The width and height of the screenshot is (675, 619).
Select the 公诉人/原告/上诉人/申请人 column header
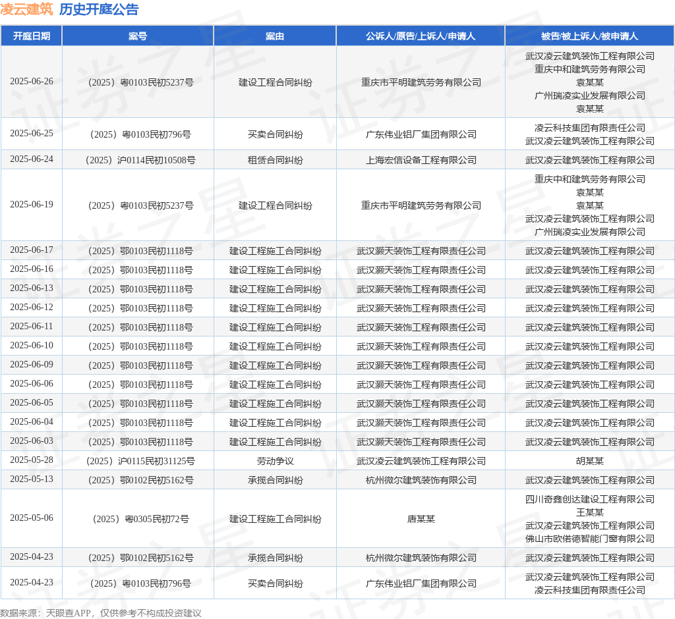(x=421, y=36)
